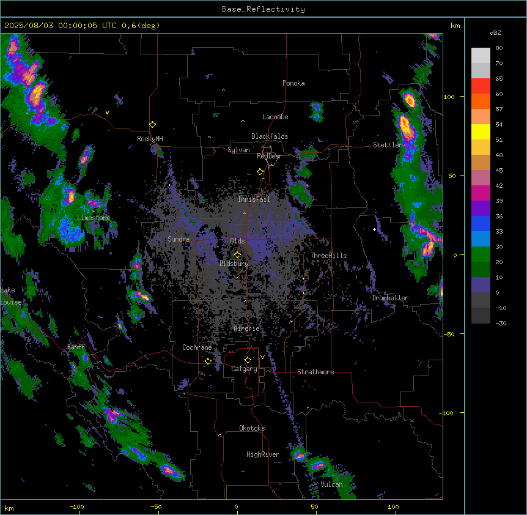Click the ThreeHills label
The height and width of the screenshot is (515, 527).
tap(328, 256)
